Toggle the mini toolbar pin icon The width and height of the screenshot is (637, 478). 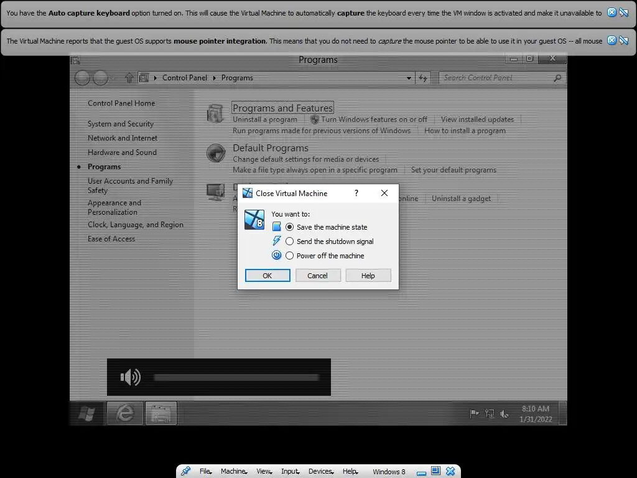[185, 471]
